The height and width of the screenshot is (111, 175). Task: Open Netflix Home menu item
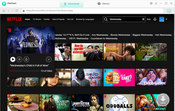27,19
